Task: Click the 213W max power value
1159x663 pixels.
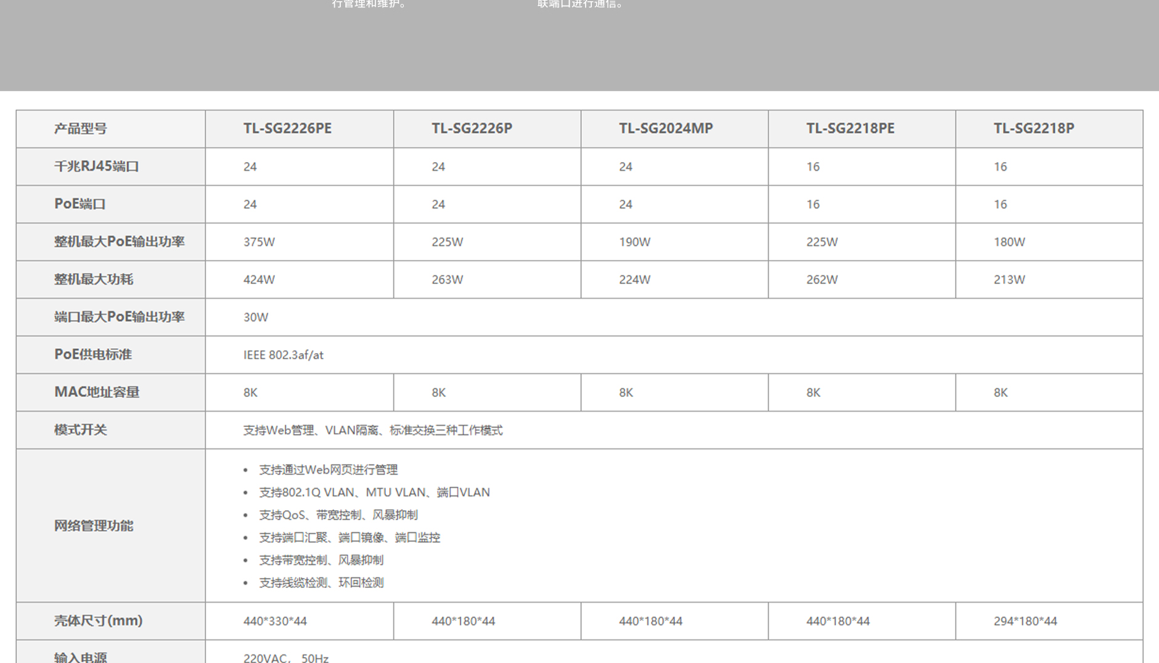Action: 1009,280
